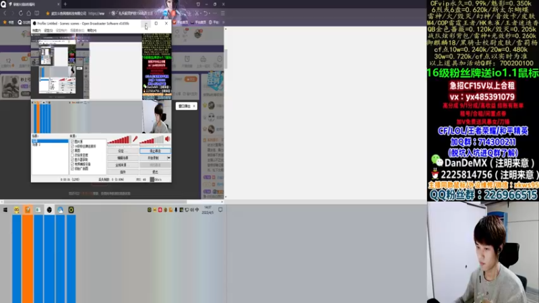The image size is (539, 303).
Task: Open the taskbar clock showing 14:37
Action: click(208, 209)
